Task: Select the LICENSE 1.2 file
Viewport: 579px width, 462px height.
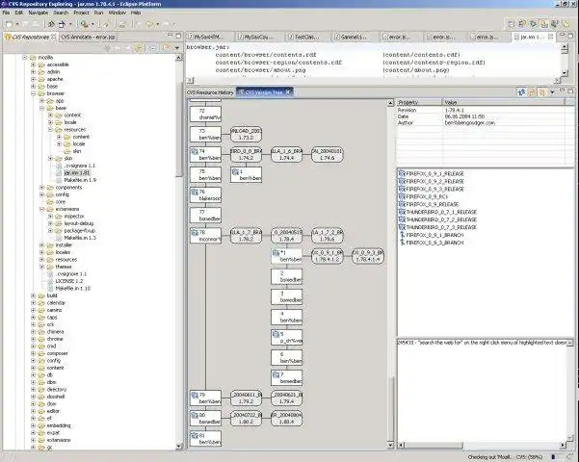Action: [69, 281]
